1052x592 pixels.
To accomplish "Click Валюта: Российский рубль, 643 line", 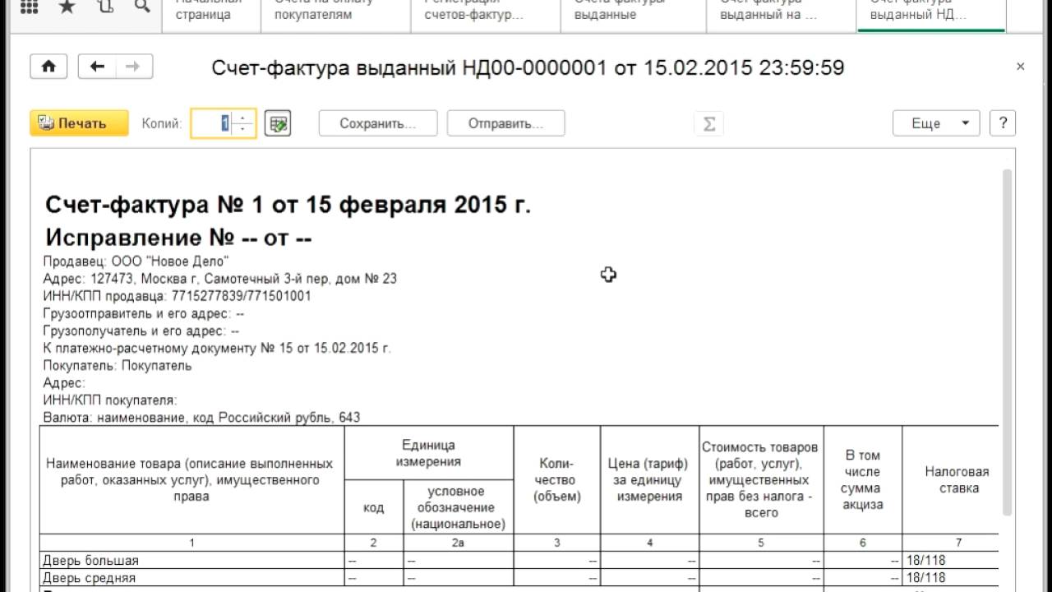I will pos(201,418).
